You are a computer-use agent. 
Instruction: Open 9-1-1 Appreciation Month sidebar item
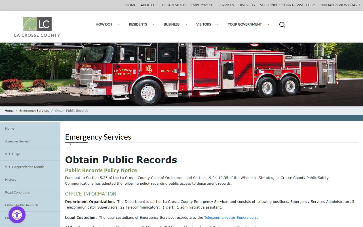(30, 167)
